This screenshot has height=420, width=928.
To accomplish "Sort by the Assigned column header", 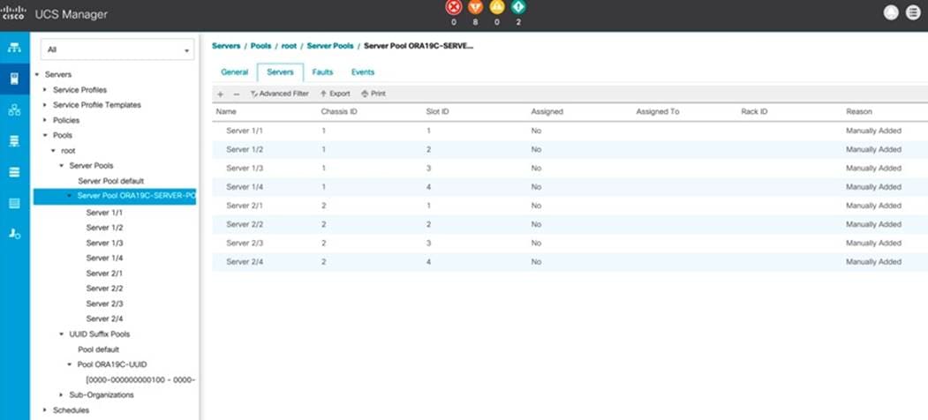I will (x=547, y=111).
